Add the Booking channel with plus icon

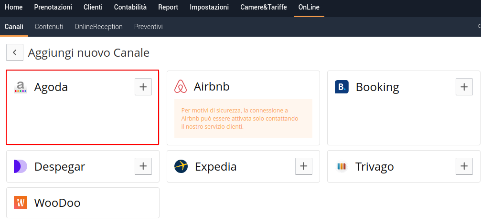click(x=464, y=87)
